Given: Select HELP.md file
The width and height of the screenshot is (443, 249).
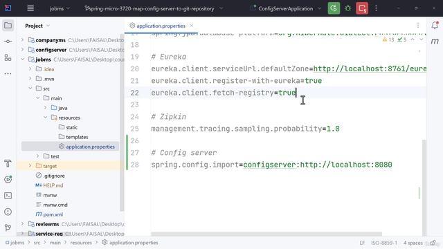Looking at the screenshot, I should click(49, 185).
